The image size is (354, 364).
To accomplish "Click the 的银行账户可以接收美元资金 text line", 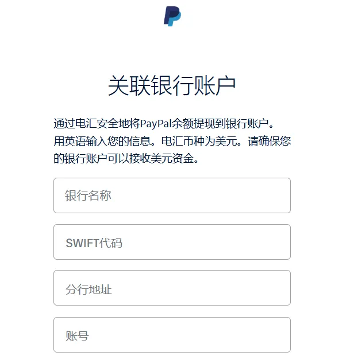I will point(126,159).
